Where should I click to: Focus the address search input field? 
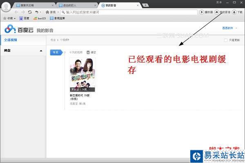tap(129, 12)
